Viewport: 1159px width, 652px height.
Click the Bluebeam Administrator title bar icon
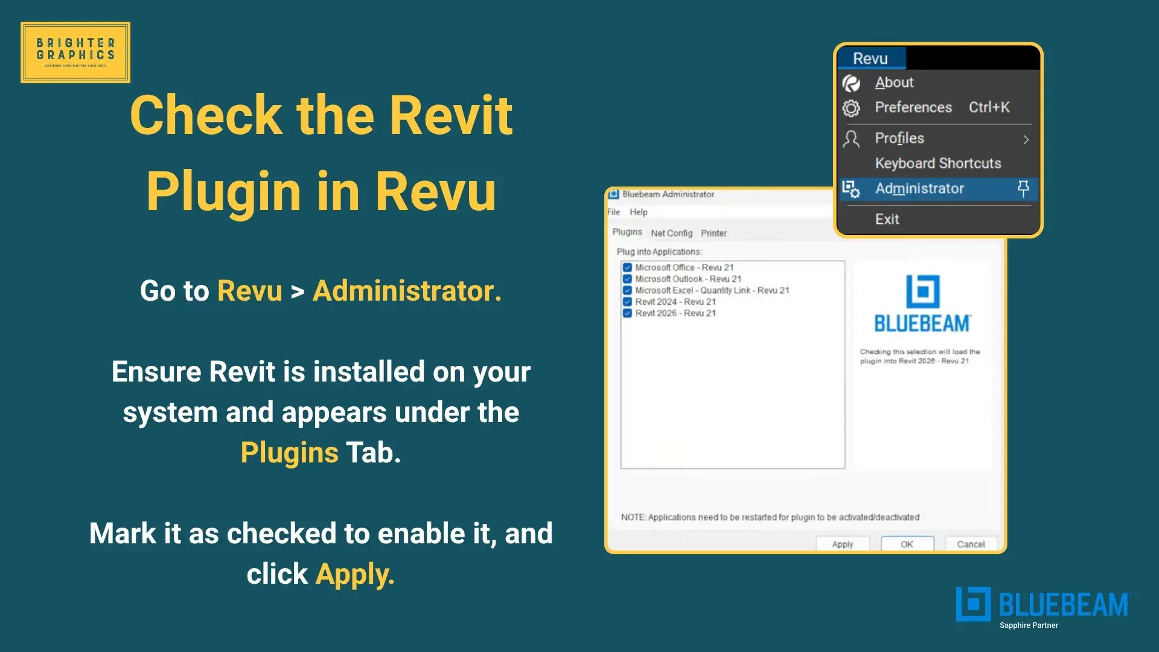(x=614, y=194)
